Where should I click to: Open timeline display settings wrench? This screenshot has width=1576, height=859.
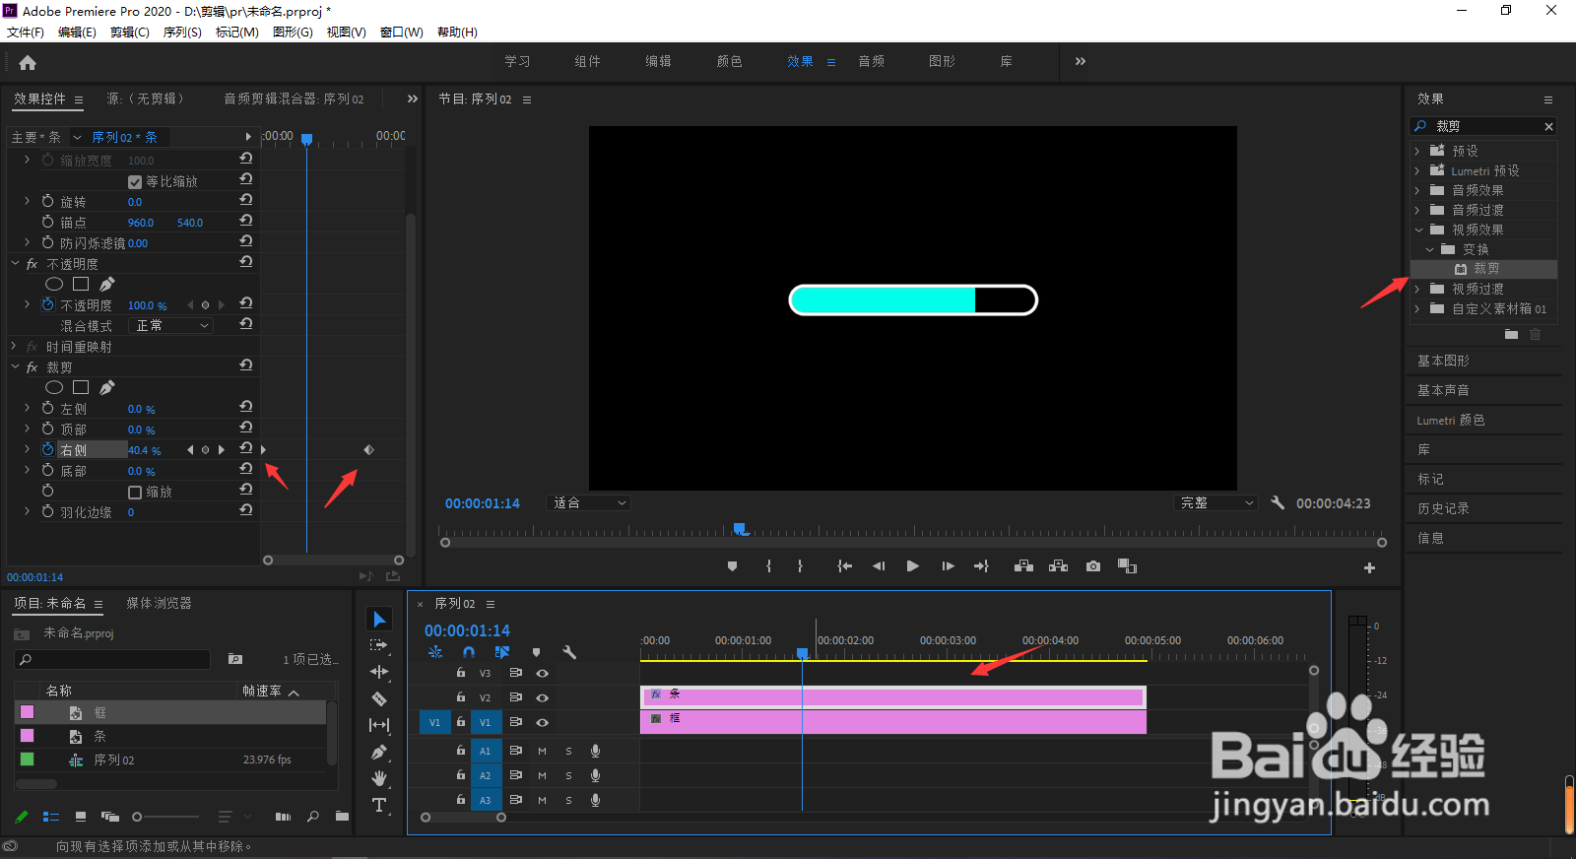[x=569, y=652]
